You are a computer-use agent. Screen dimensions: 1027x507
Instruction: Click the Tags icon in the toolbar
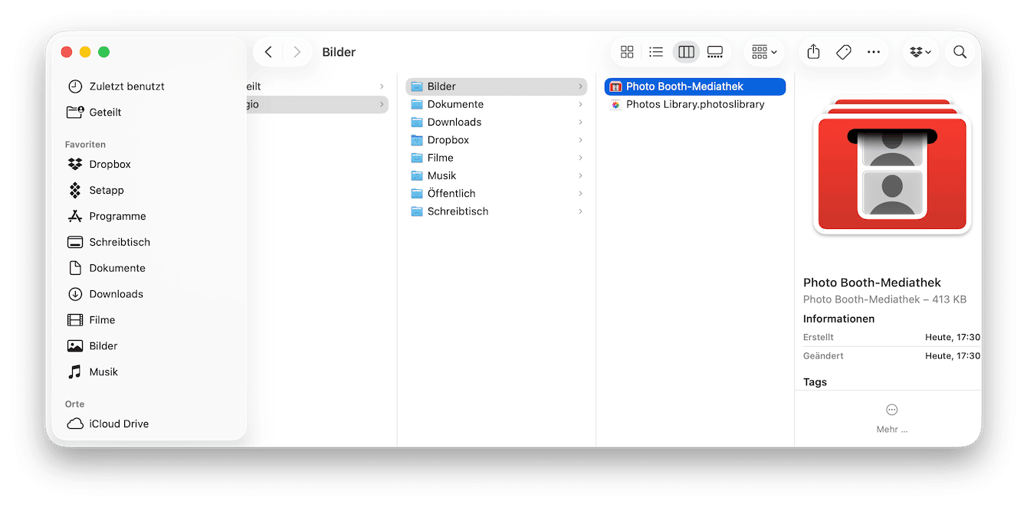tap(843, 51)
